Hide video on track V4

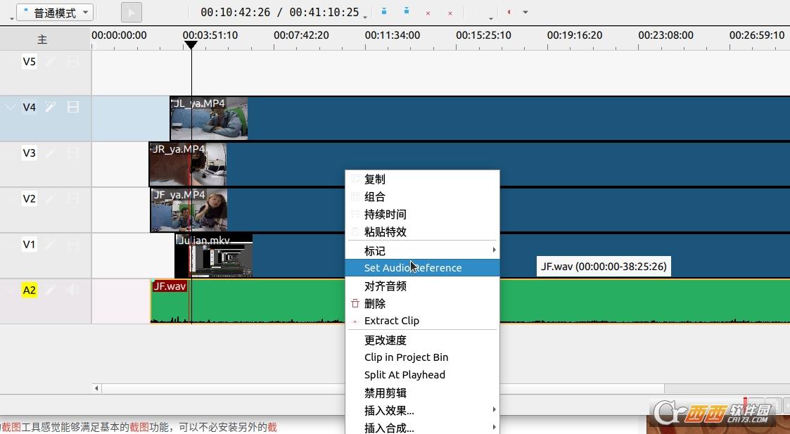pyautogui.click(x=73, y=107)
